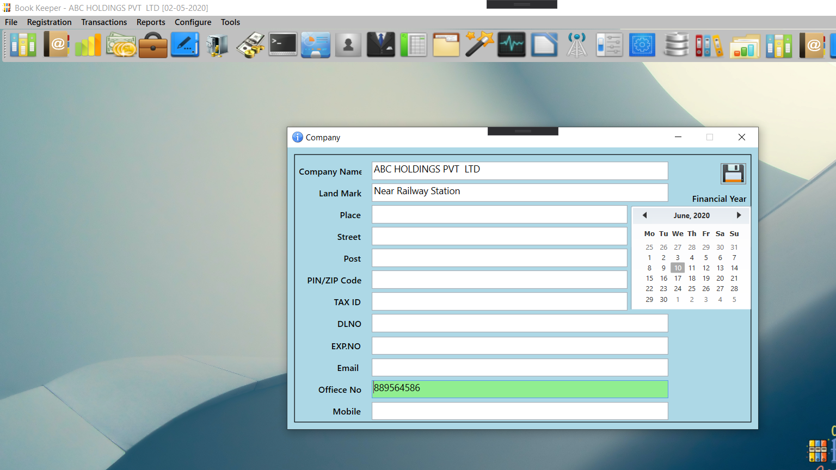Select day 15 in the calendar

pos(649,278)
